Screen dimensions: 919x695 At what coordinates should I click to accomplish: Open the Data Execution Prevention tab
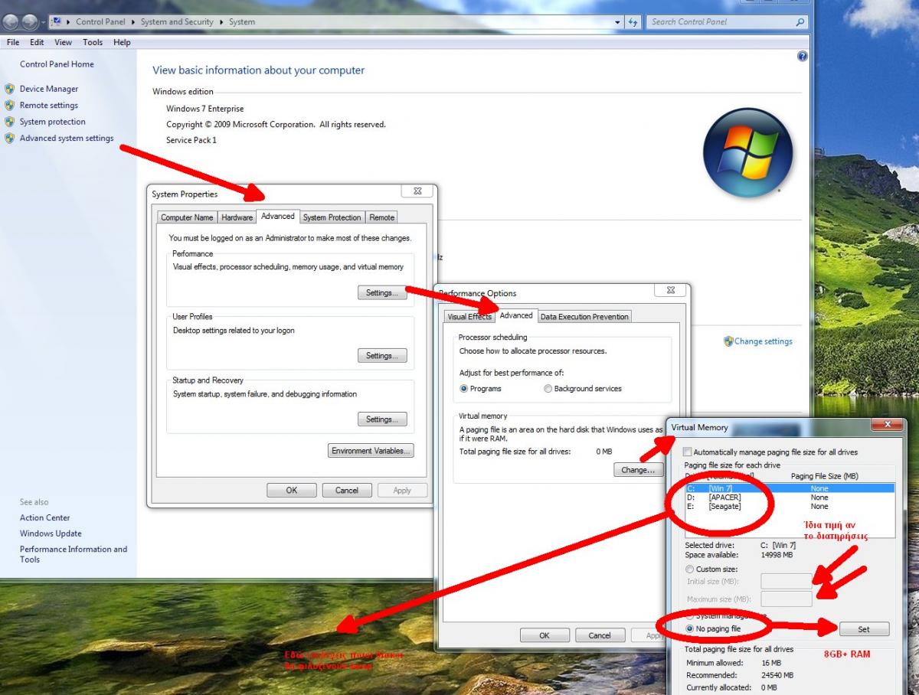(584, 316)
